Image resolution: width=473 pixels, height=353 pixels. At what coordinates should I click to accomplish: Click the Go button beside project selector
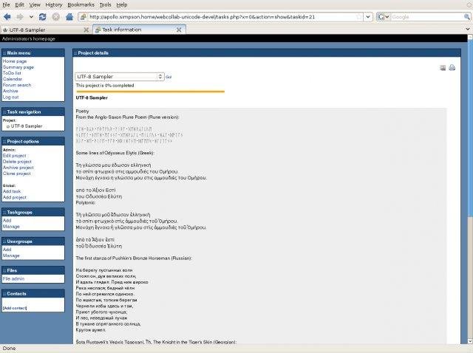tap(169, 77)
